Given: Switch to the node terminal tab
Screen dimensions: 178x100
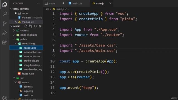Looking at the screenshot, I should (52, 3).
